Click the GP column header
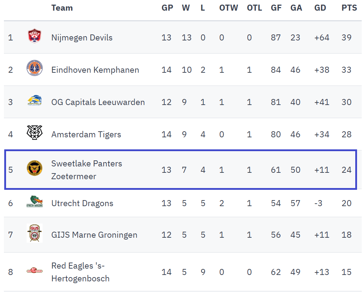362x292 pixels. (167, 8)
